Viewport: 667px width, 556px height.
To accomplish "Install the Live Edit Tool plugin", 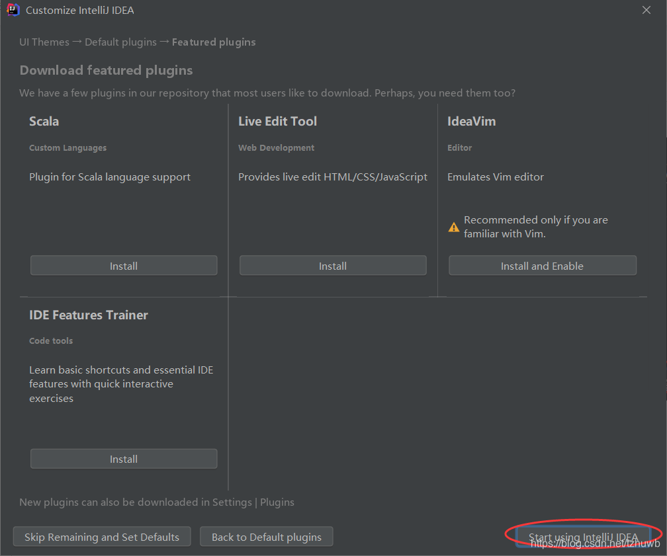I will tap(333, 266).
